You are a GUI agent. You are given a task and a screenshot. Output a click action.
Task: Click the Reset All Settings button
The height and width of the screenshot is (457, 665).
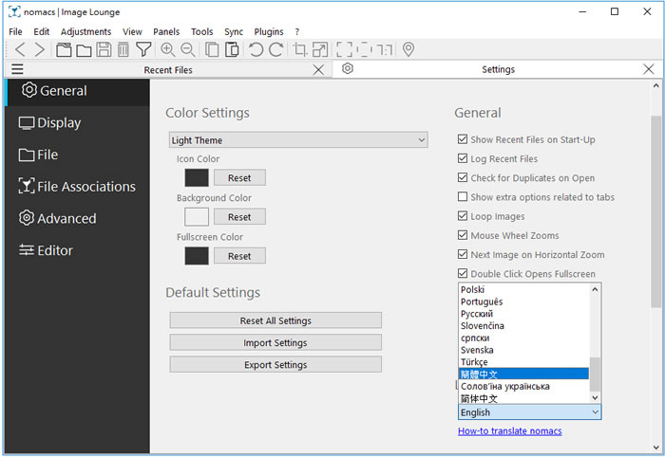(275, 320)
